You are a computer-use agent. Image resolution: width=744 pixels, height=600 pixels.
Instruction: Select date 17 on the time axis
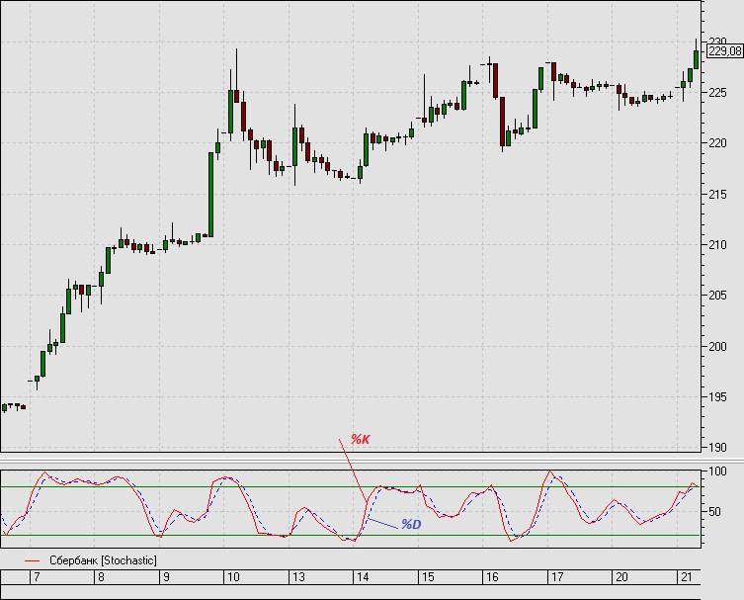click(557, 577)
